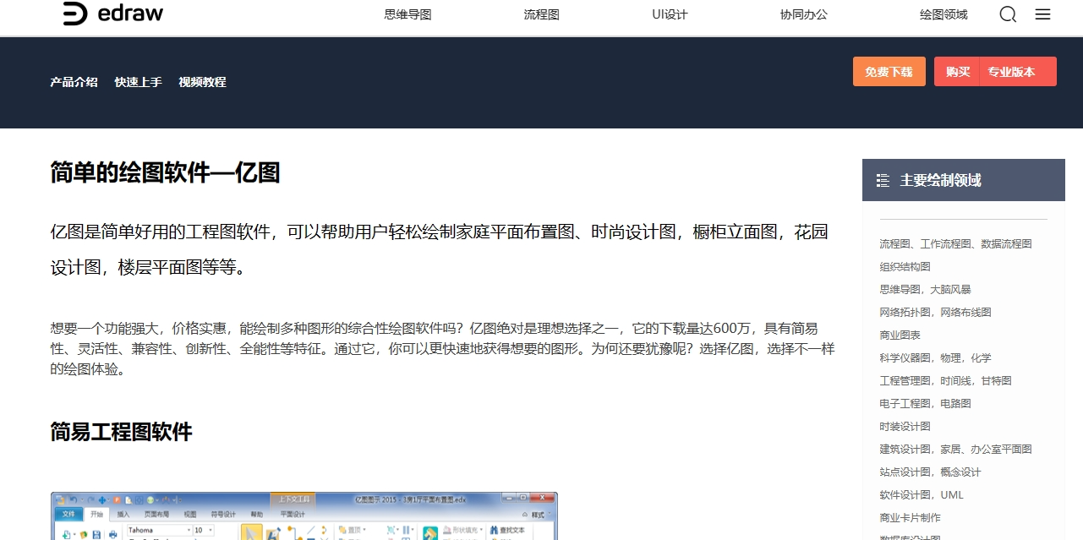1083x540 pixels.
Task: Go to the 甘特图 sidebar link
Action: point(996,380)
